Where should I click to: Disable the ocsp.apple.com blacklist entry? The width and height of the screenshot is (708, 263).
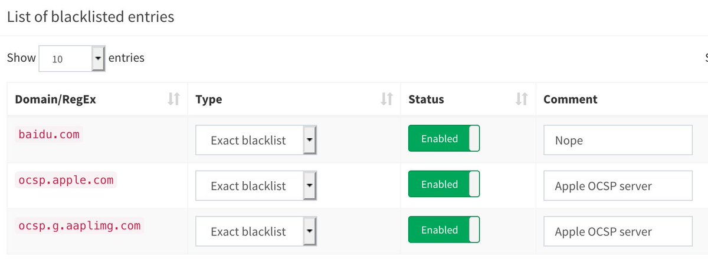(444, 184)
